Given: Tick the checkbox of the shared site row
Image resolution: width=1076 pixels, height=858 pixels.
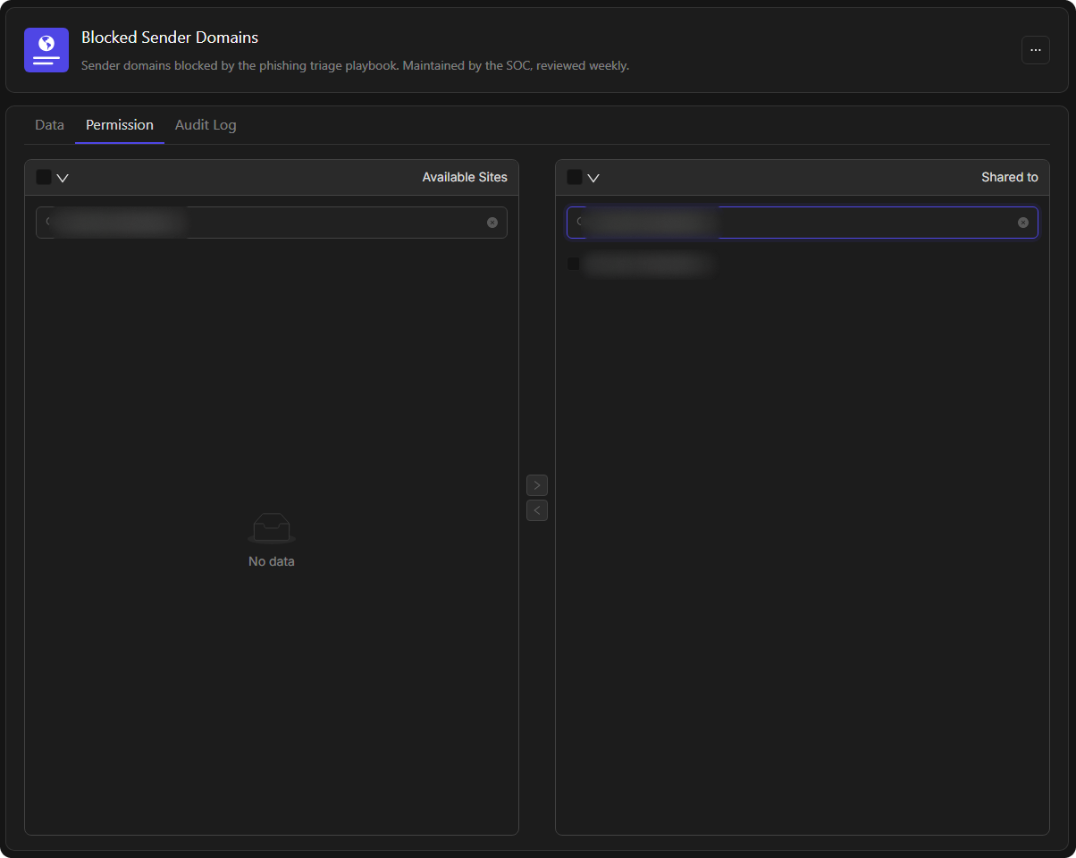Looking at the screenshot, I should [x=574, y=264].
